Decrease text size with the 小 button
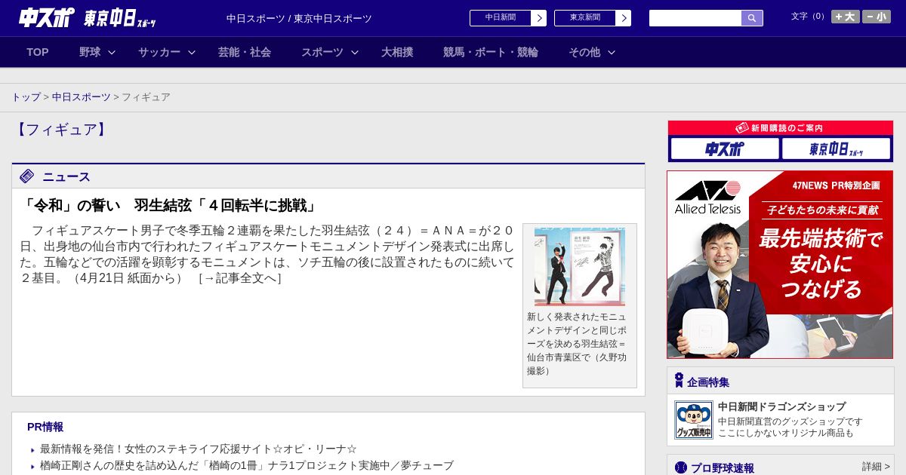 point(877,17)
